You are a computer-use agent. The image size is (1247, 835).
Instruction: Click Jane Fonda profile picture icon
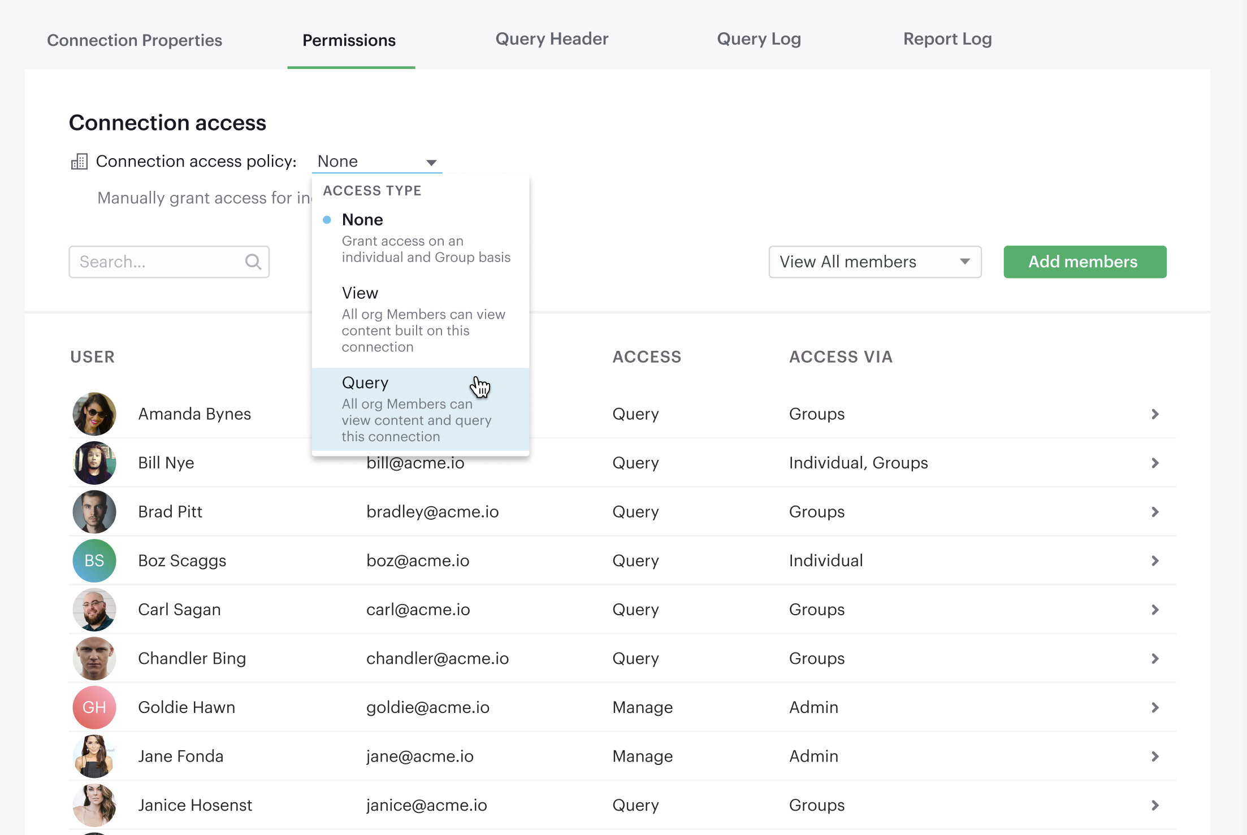pyautogui.click(x=93, y=756)
